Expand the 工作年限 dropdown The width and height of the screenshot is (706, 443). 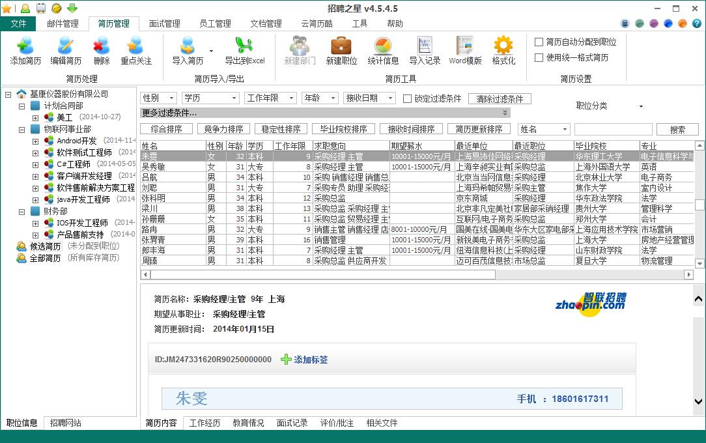click(270, 98)
